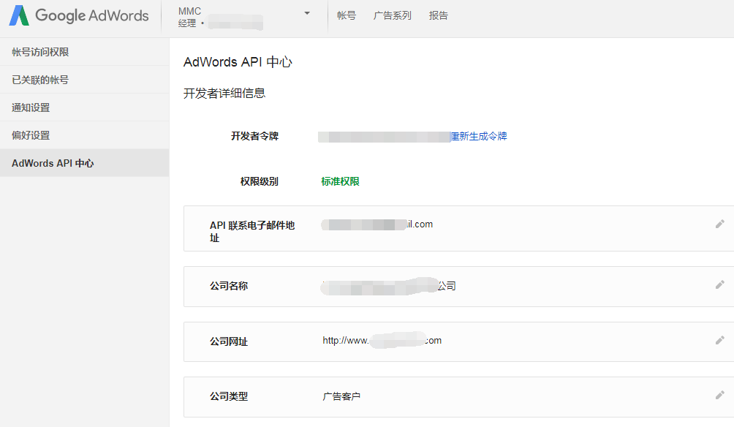The image size is (734, 427).
Task: Edit the API contact email using pencil icon
Action: pos(720,225)
